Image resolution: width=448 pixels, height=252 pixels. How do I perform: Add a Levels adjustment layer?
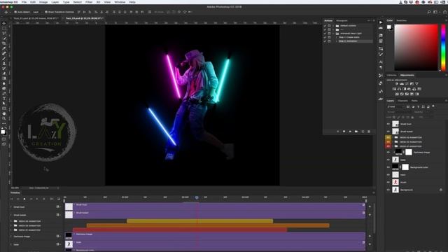402,84
